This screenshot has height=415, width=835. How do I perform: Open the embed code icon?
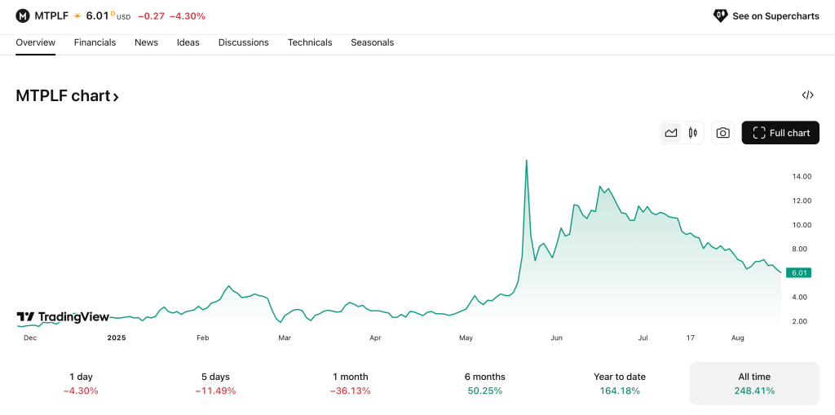pos(807,95)
